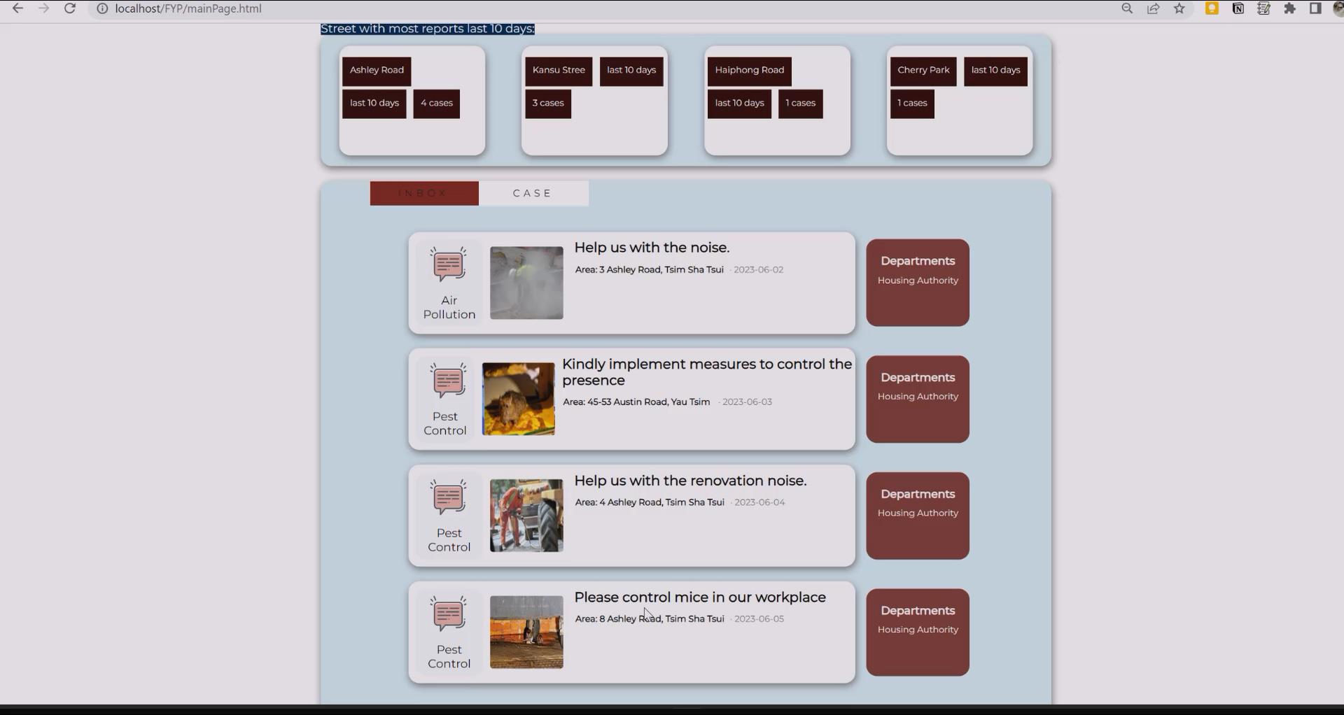Click the share page icon in address bar
1344x715 pixels.
(1153, 8)
